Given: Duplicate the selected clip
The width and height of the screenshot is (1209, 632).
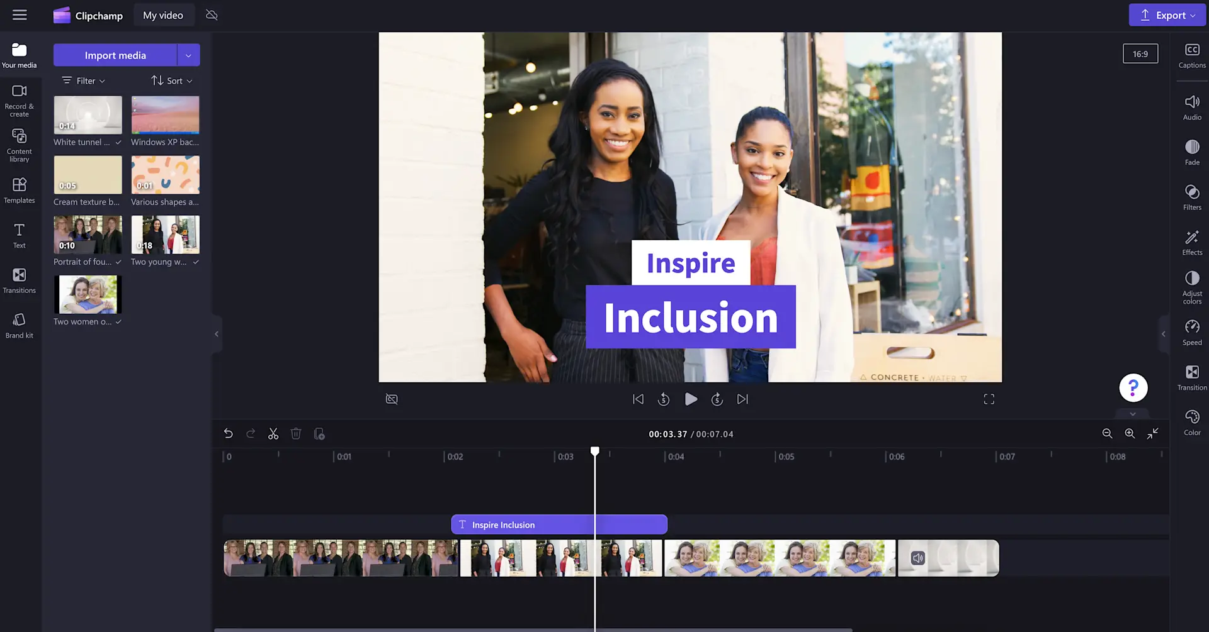Looking at the screenshot, I should (319, 434).
